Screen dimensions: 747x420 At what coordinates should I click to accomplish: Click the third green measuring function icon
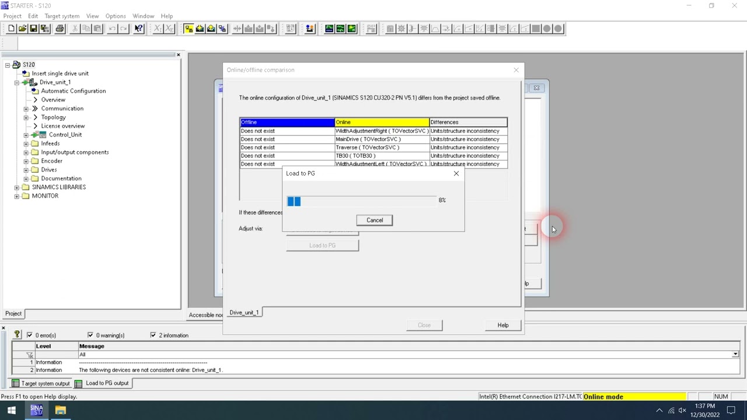(351, 29)
